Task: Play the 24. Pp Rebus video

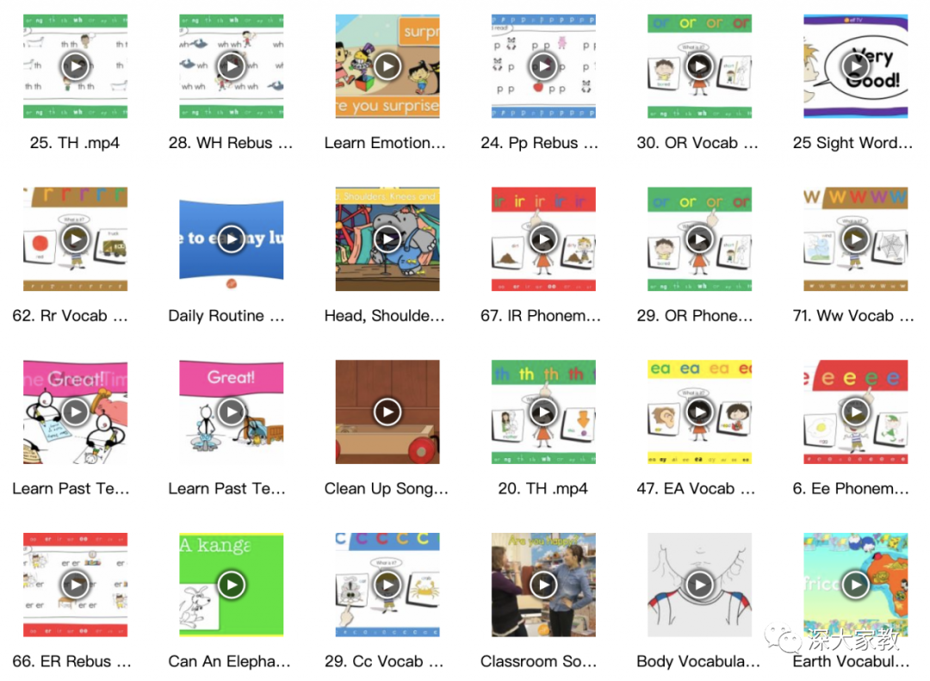Action: coord(543,65)
